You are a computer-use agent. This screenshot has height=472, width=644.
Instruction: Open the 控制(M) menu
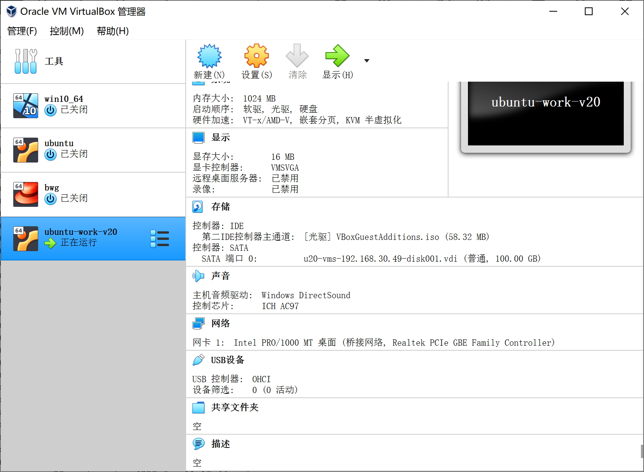[x=66, y=31]
